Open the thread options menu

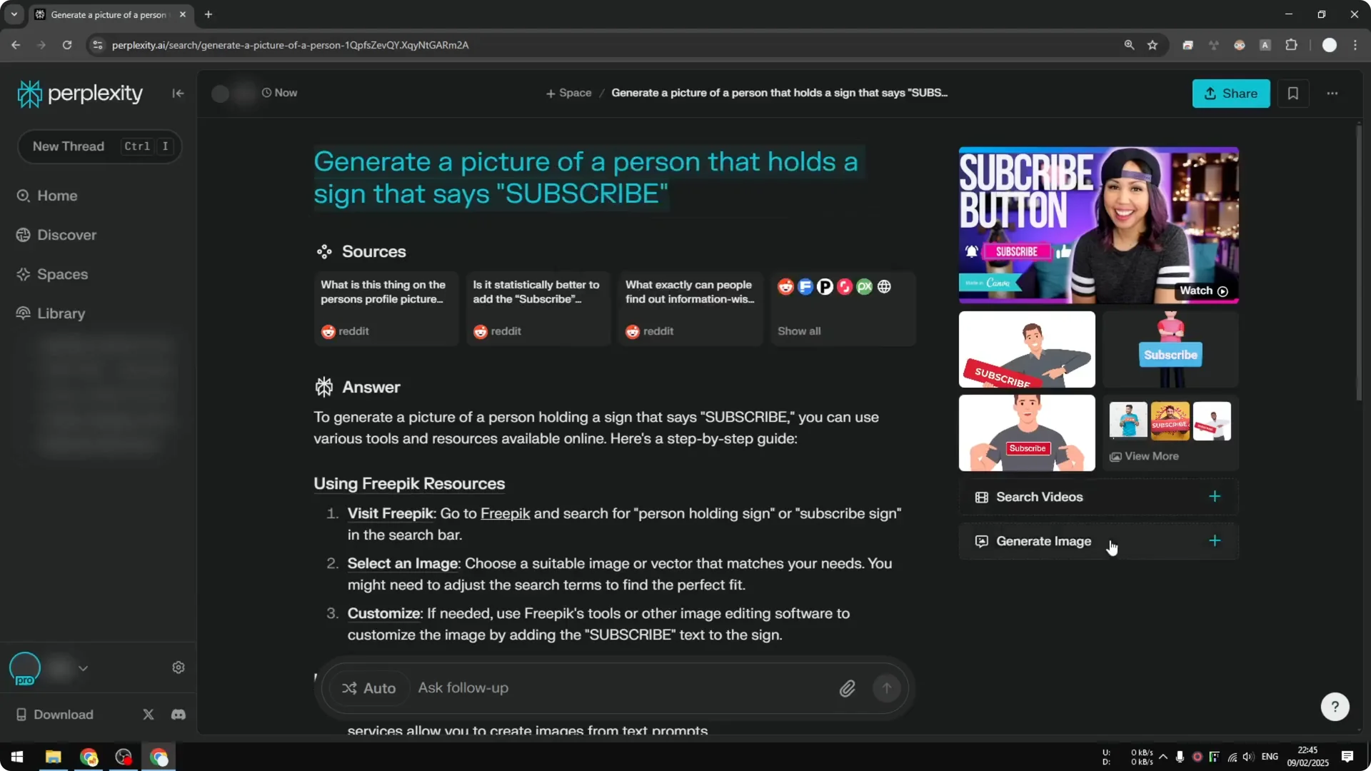pos(1332,94)
